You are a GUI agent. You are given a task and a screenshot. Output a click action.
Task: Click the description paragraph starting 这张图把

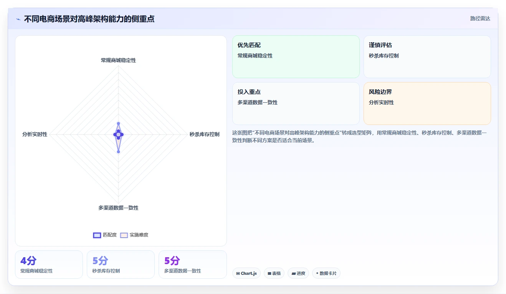pyautogui.click(x=360, y=136)
